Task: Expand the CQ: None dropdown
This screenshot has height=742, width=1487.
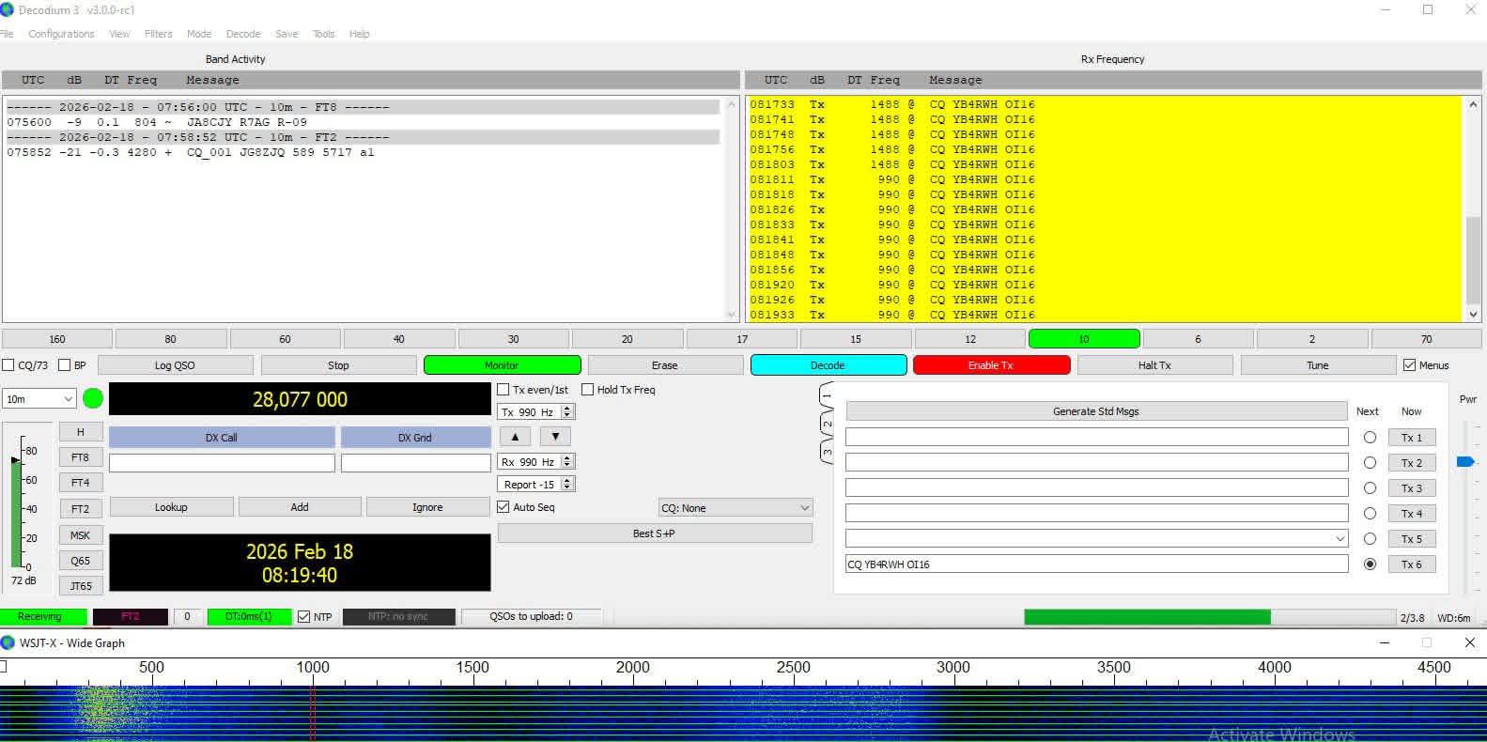Action: click(736, 508)
